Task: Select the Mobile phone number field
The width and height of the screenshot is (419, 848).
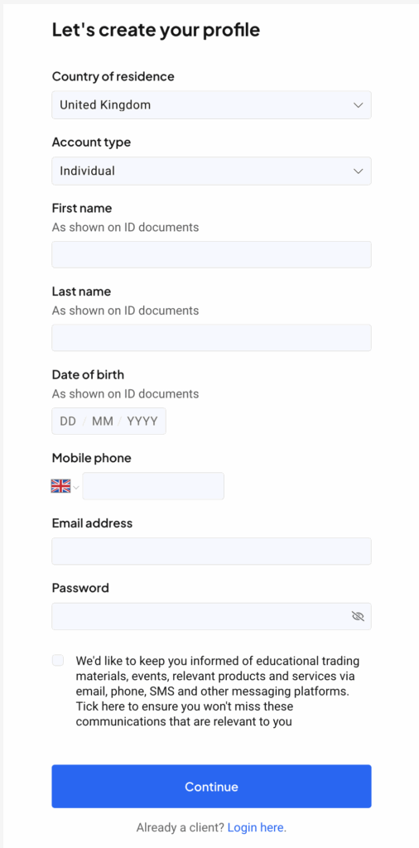Action: click(x=153, y=485)
